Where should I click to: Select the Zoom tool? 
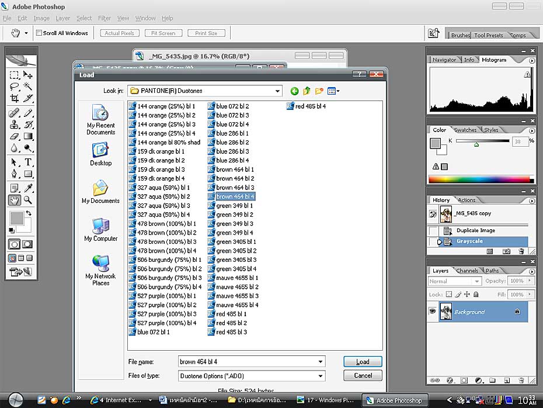(x=27, y=200)
